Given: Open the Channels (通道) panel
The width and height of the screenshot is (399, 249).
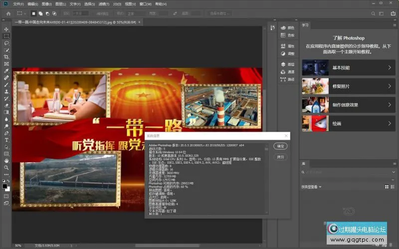Looking at the screenshot, I should [288, 72].
